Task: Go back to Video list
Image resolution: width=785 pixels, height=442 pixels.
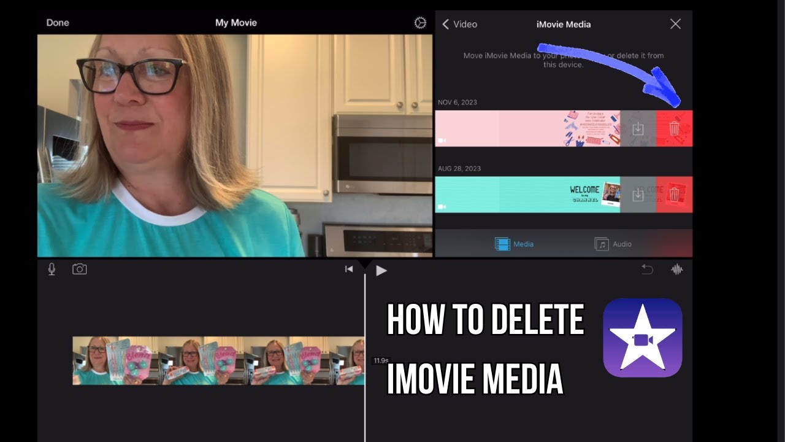Action: [459, 24]
